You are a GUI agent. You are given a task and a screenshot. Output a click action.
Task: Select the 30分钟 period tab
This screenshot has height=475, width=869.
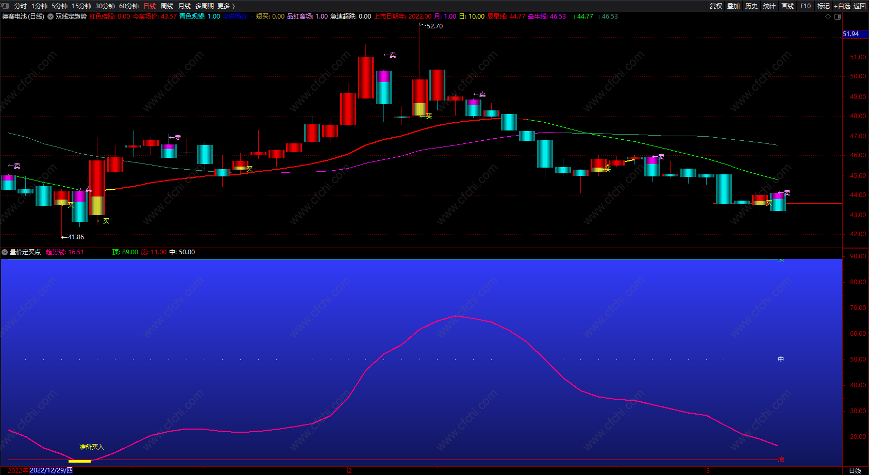point(105,6)
